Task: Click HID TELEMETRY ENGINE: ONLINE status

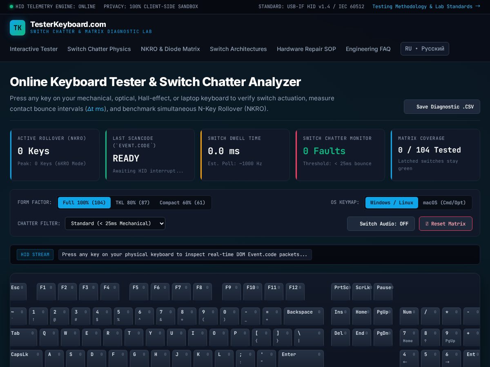Action: [x=53, y=7]
